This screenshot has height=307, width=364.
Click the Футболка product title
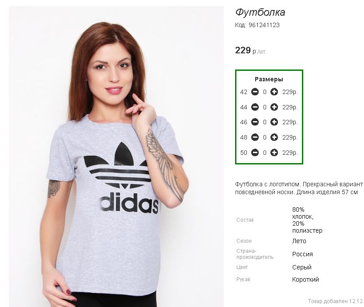pos(260,12)
